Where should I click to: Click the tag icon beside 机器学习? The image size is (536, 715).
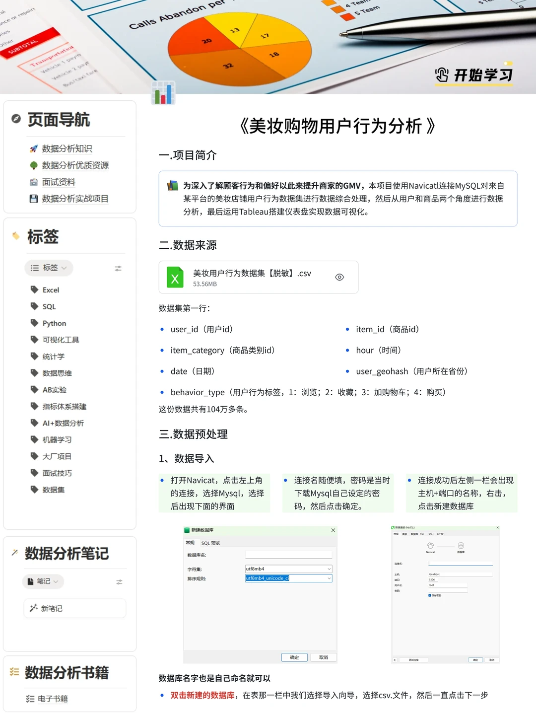pos(34,439)
